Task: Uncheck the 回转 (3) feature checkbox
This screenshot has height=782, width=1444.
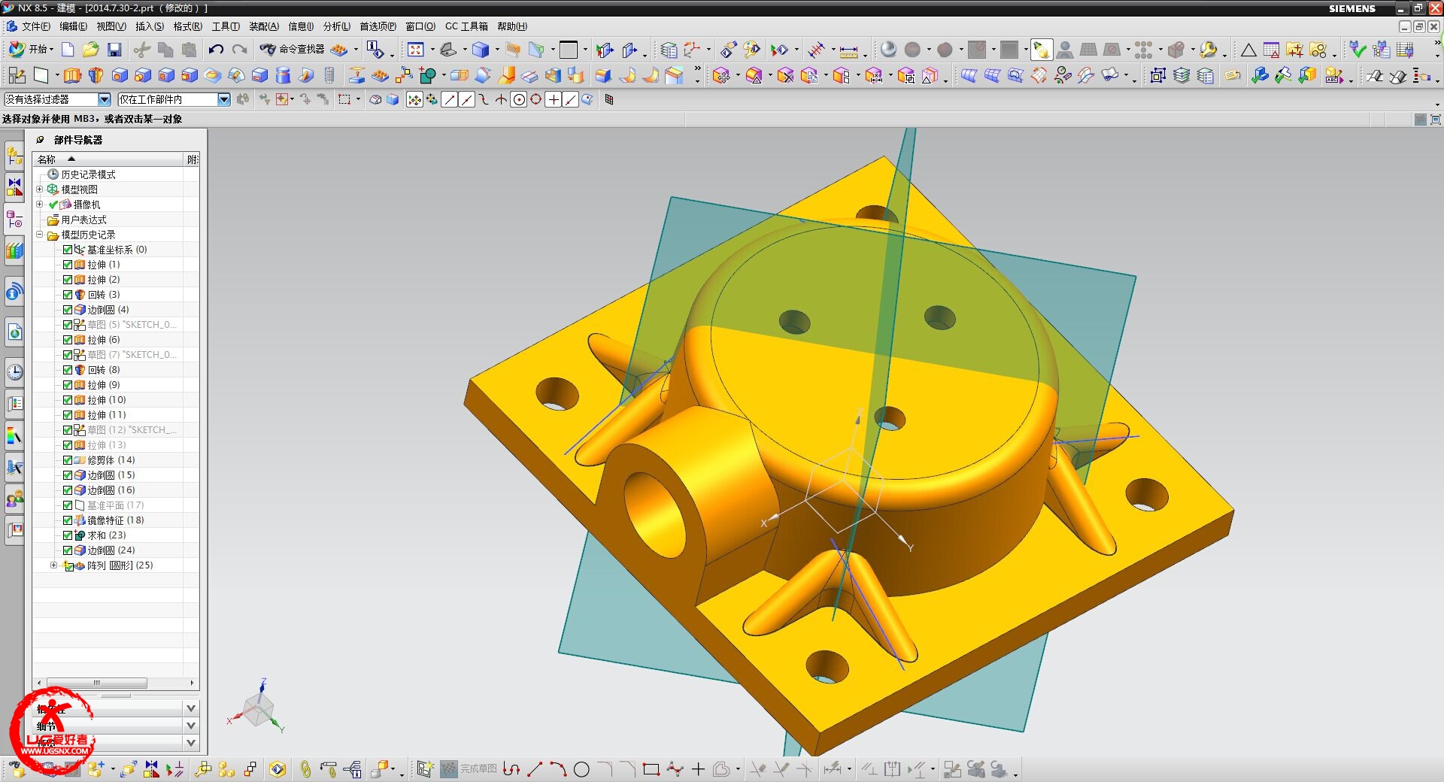Action: [68, 295]
